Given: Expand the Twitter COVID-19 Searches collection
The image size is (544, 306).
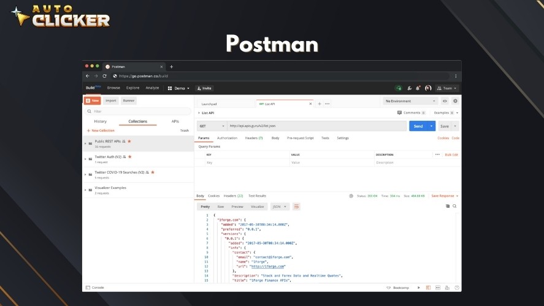Looking at the screenshot, I should pyautogui.click(x=85, y=175).
